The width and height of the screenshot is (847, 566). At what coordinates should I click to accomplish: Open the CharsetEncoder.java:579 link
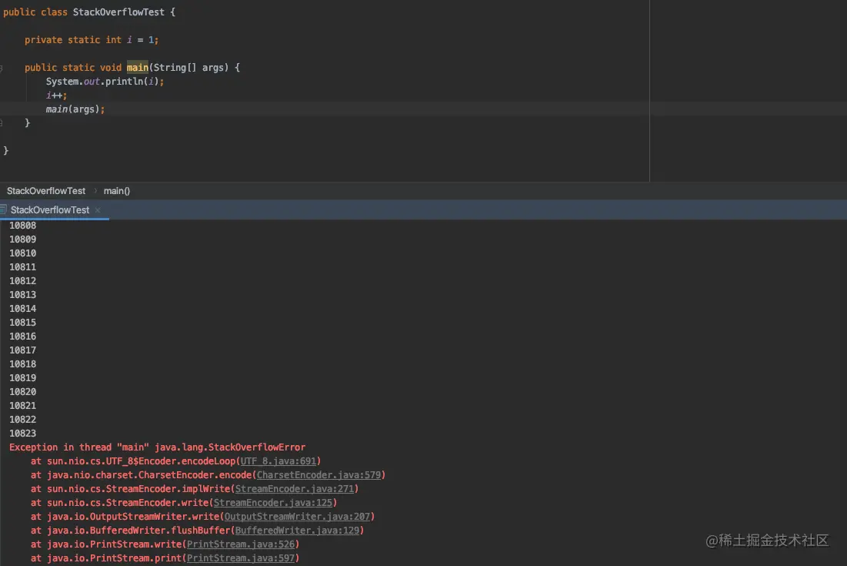click(x=318, y=475)
